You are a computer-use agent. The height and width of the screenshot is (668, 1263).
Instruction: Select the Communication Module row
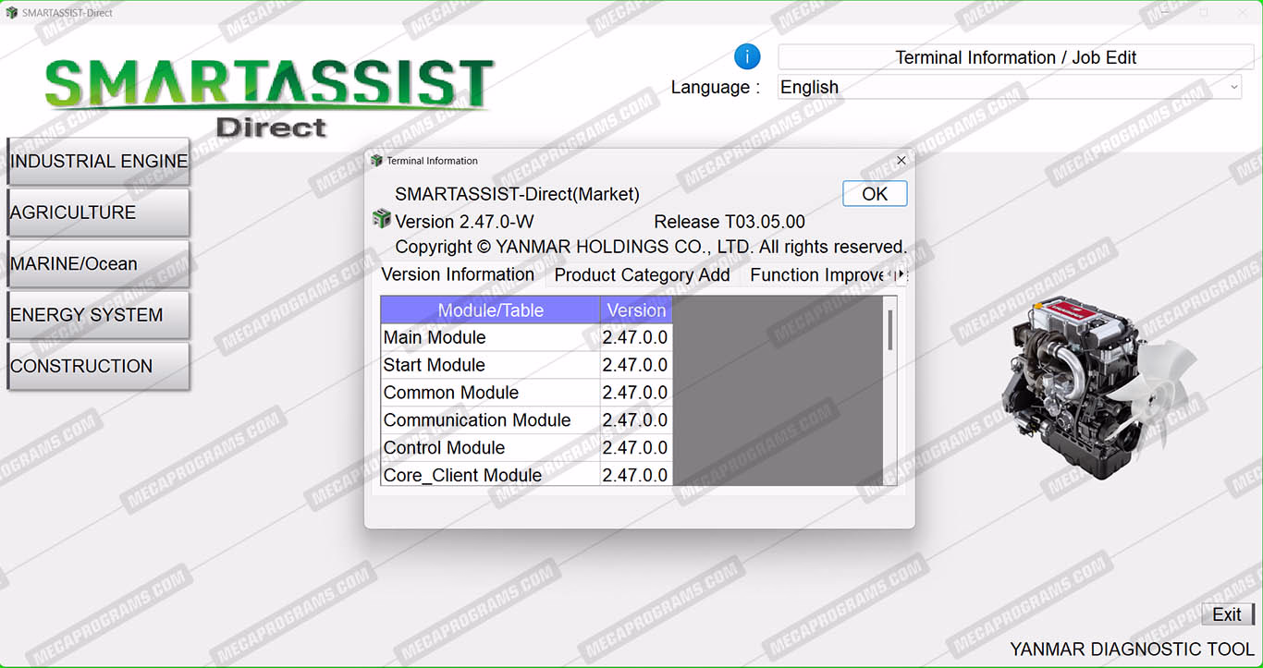526,420
